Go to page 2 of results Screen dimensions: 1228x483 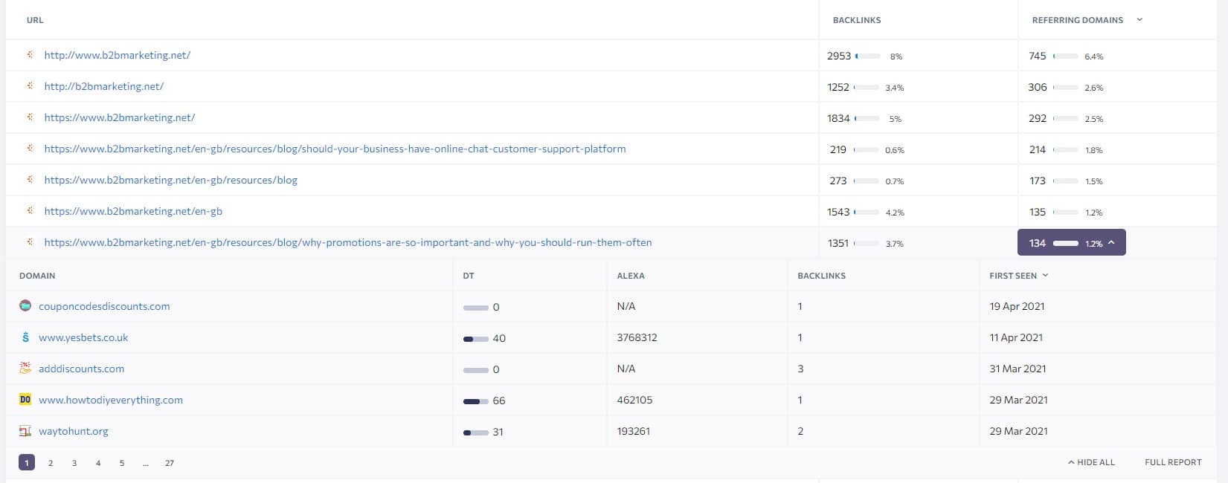pos(51,463)
